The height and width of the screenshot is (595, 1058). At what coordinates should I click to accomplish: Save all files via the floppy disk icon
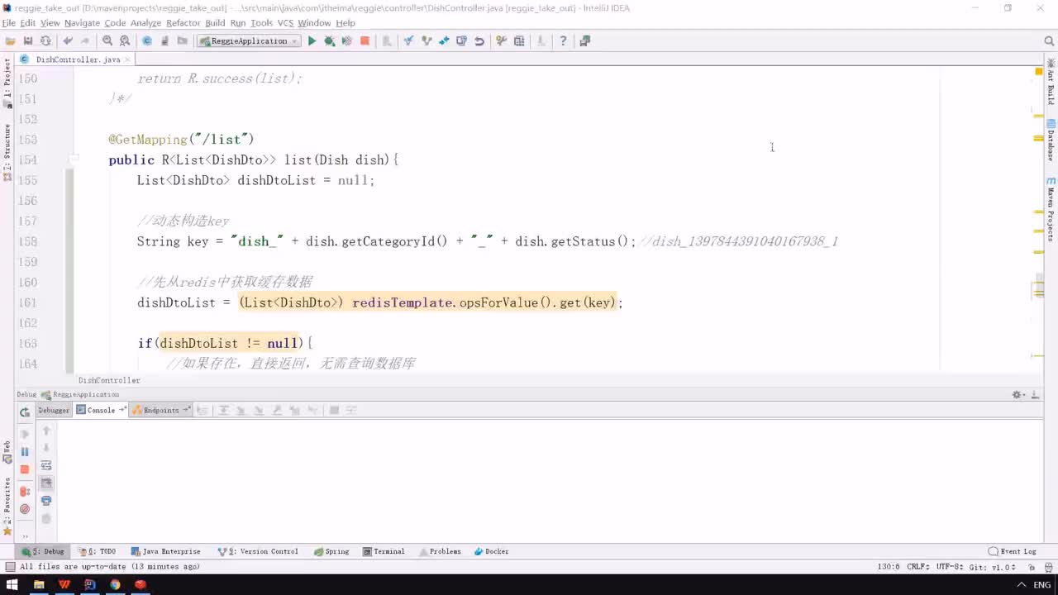pyautogui.click(x=27, y=40)
